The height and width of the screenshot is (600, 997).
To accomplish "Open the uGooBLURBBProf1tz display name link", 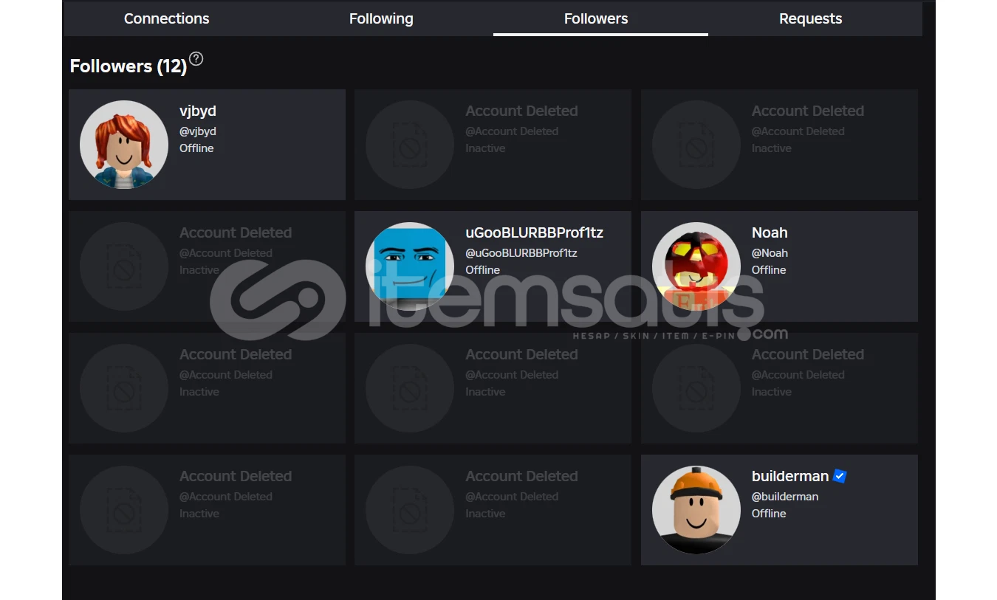I will click(534, 232).
